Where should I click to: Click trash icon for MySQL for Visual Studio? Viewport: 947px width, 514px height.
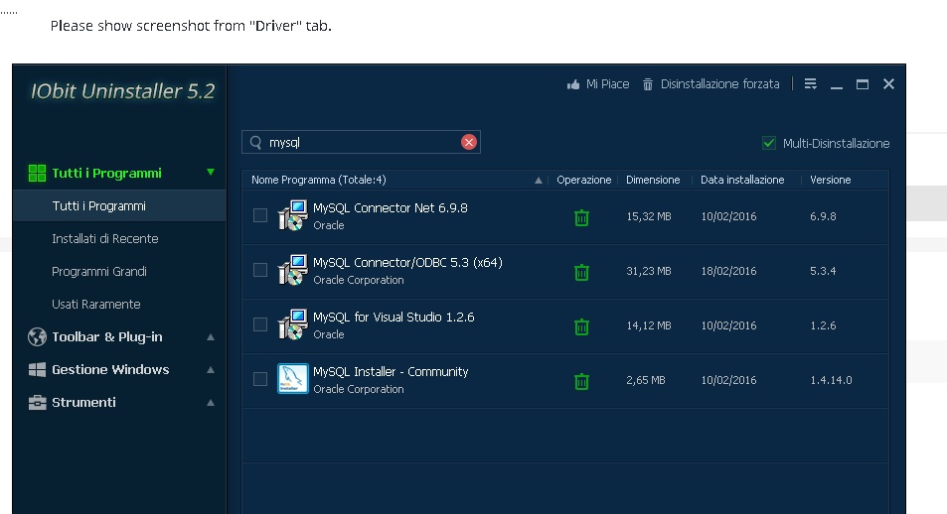pyautogui.click(x=581, y=327)
